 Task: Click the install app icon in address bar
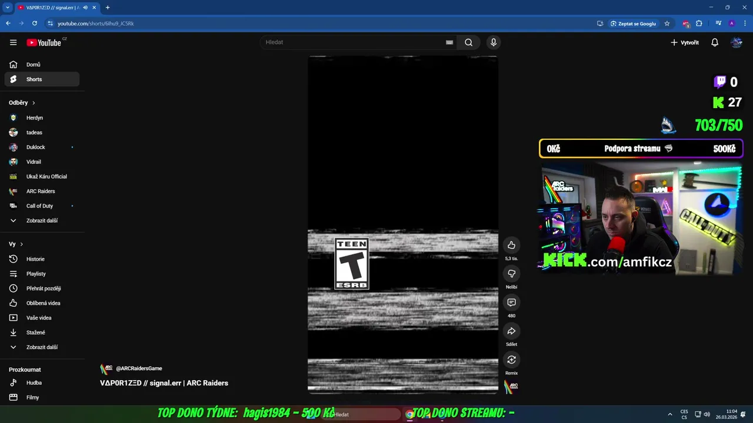599,23
